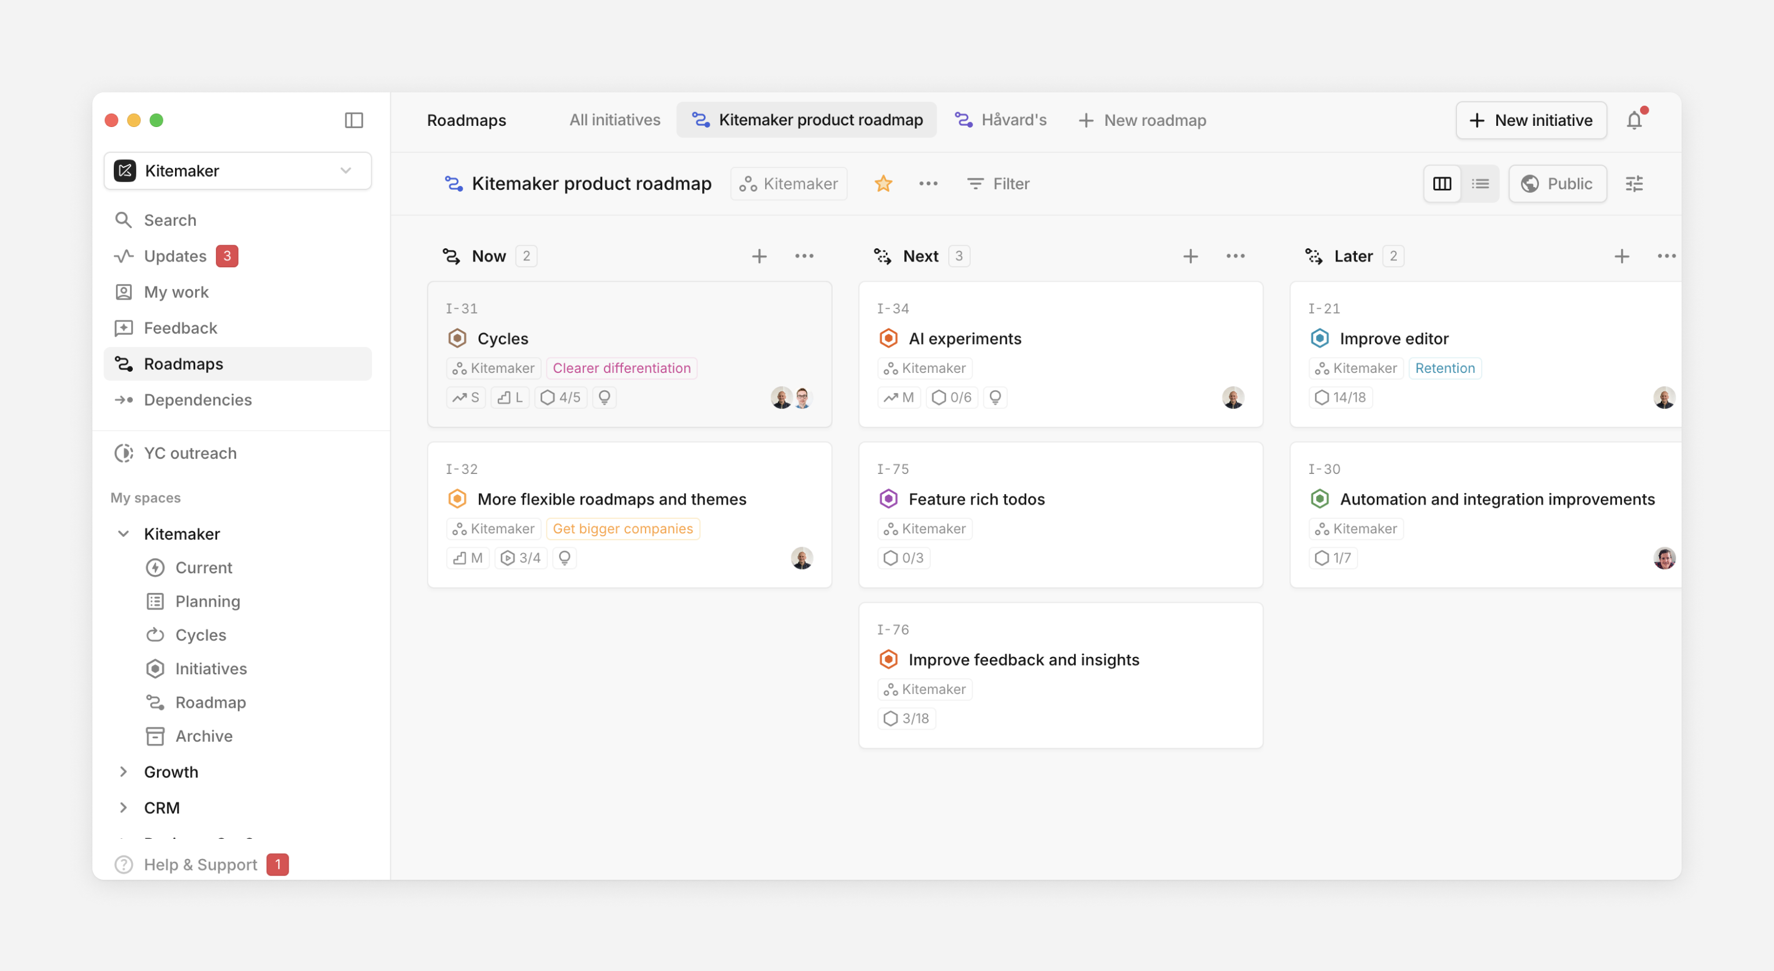Open Next column more options

1235,256
